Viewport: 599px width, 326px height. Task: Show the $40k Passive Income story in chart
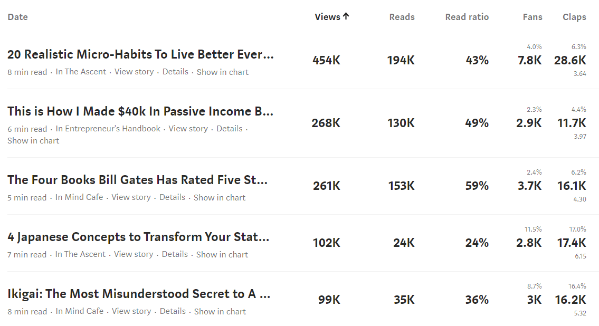click(33, 140)
